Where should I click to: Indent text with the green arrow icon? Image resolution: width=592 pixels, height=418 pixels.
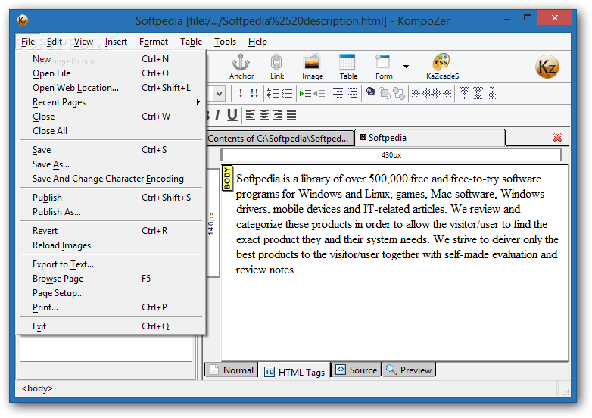[x=305, y=93]
